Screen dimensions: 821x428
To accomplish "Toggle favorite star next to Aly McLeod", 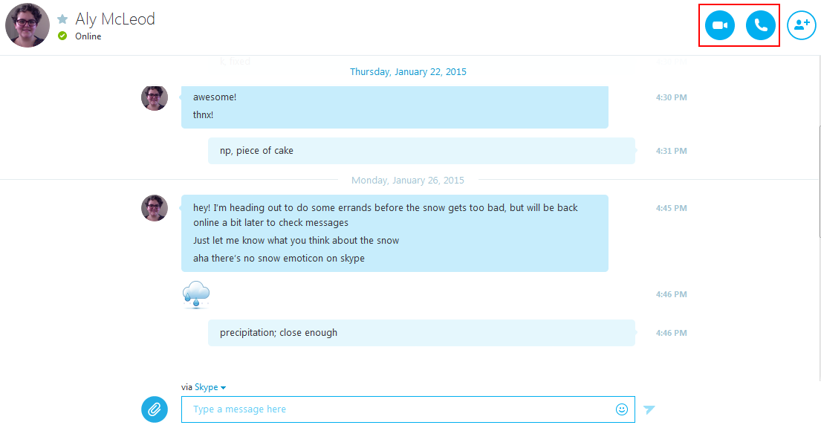I will point(62,19).
